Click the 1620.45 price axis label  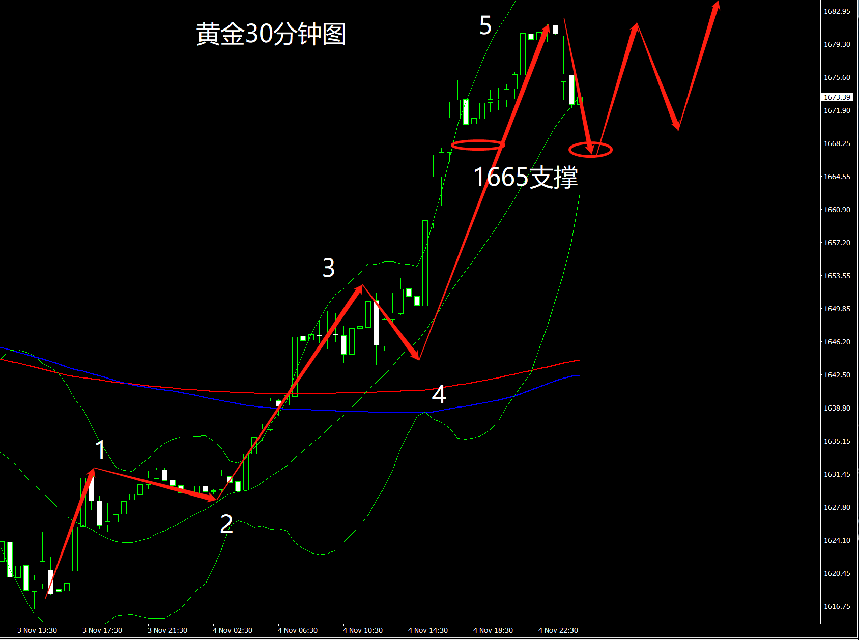click(837, 573)
